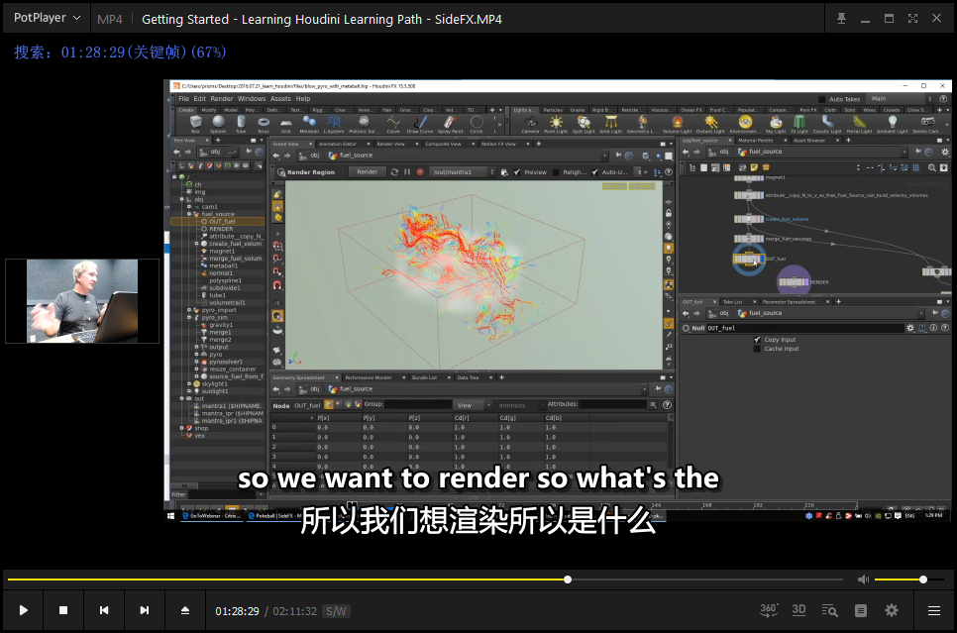
Task: Collapse the fuel_source network tree item
Action: click(187, 214)
